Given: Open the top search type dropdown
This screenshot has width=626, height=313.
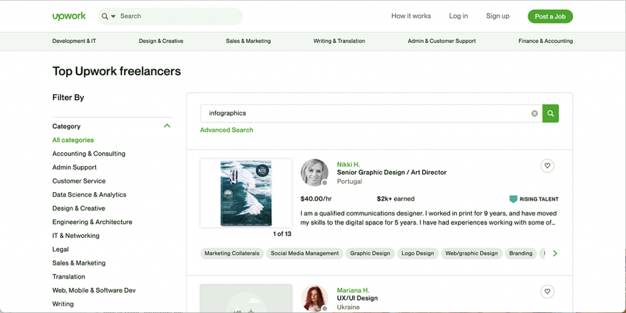Looking at the screenshot, I should point(109,16).
